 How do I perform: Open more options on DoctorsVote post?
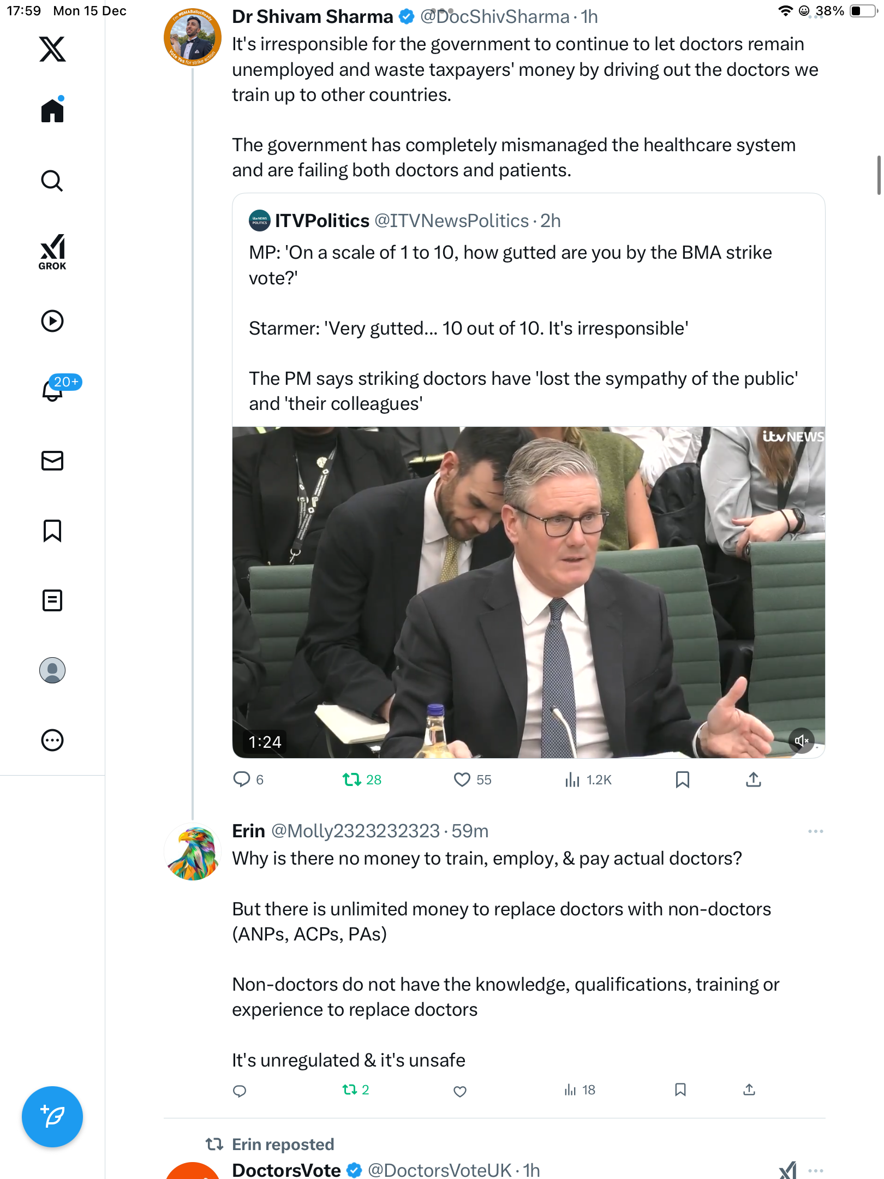click(815, 1170)
